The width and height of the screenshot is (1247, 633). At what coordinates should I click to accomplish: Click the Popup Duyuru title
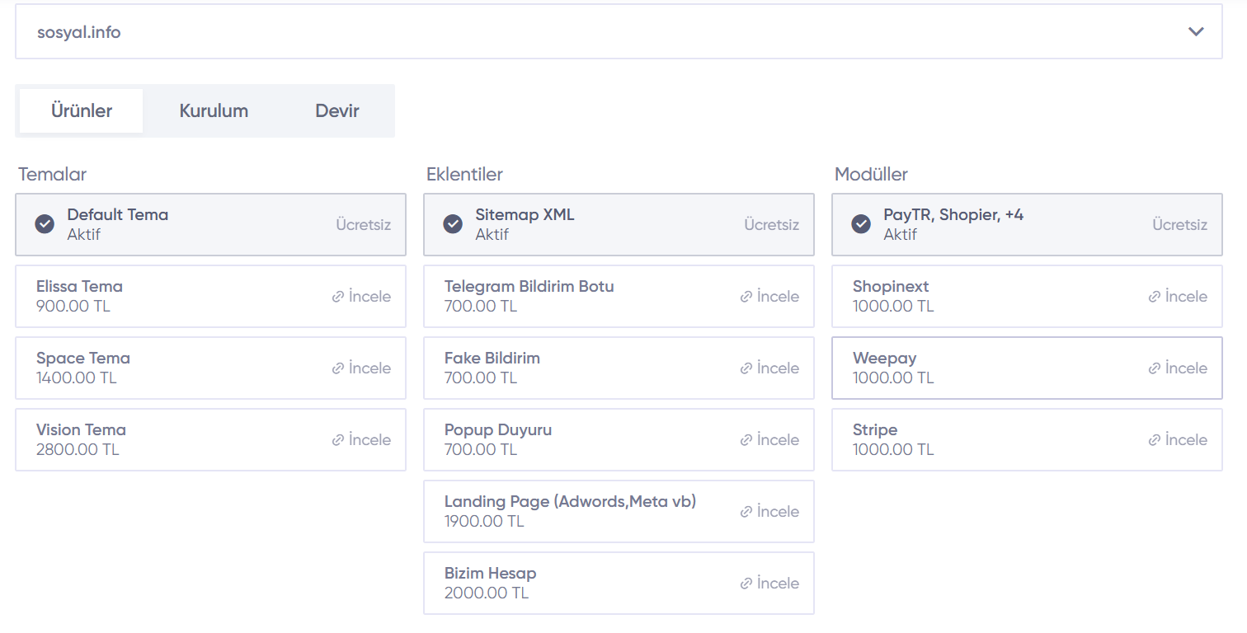pos(498,430)
